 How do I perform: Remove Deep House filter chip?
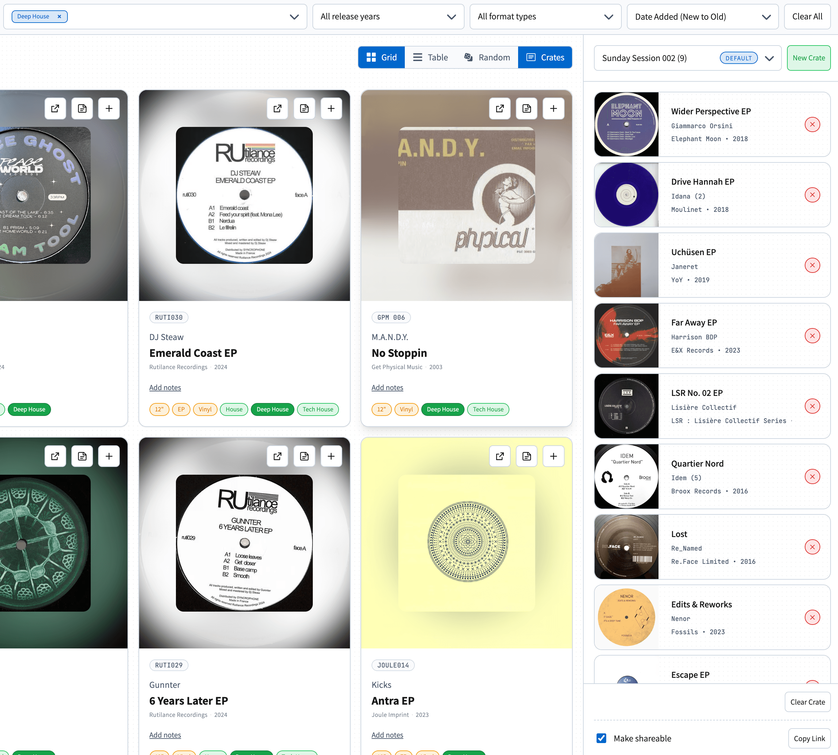coord(59,16)
